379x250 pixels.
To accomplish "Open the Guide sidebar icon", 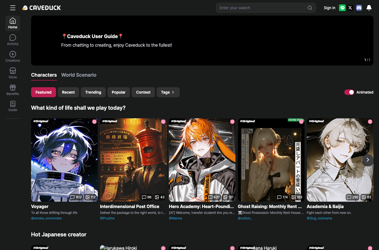I will 13,104.
